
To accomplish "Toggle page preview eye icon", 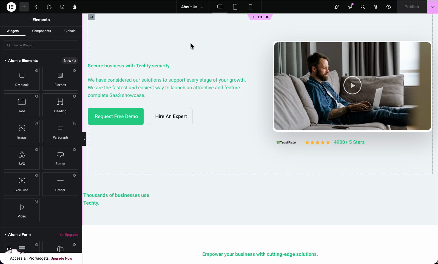I will click(389, 7).
